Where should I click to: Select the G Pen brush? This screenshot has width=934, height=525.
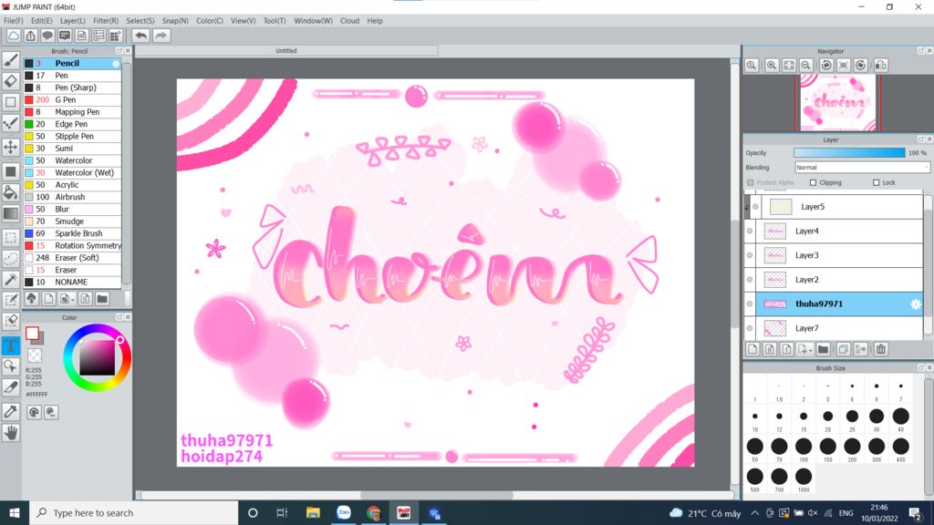[x=72, y=100]
